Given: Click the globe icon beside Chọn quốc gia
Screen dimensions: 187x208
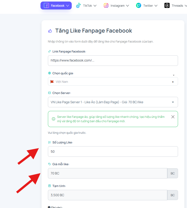Looking at the screenshot, I should (x=49, y=73).
